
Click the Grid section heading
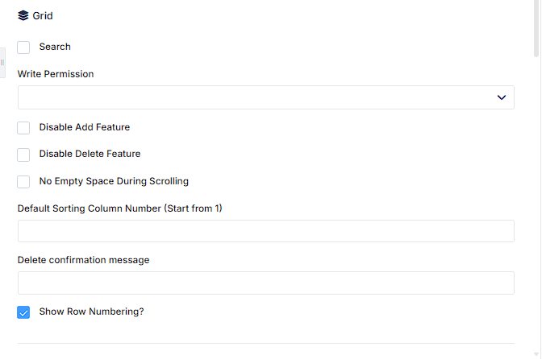pyautogui.click(x=43, y=16)
